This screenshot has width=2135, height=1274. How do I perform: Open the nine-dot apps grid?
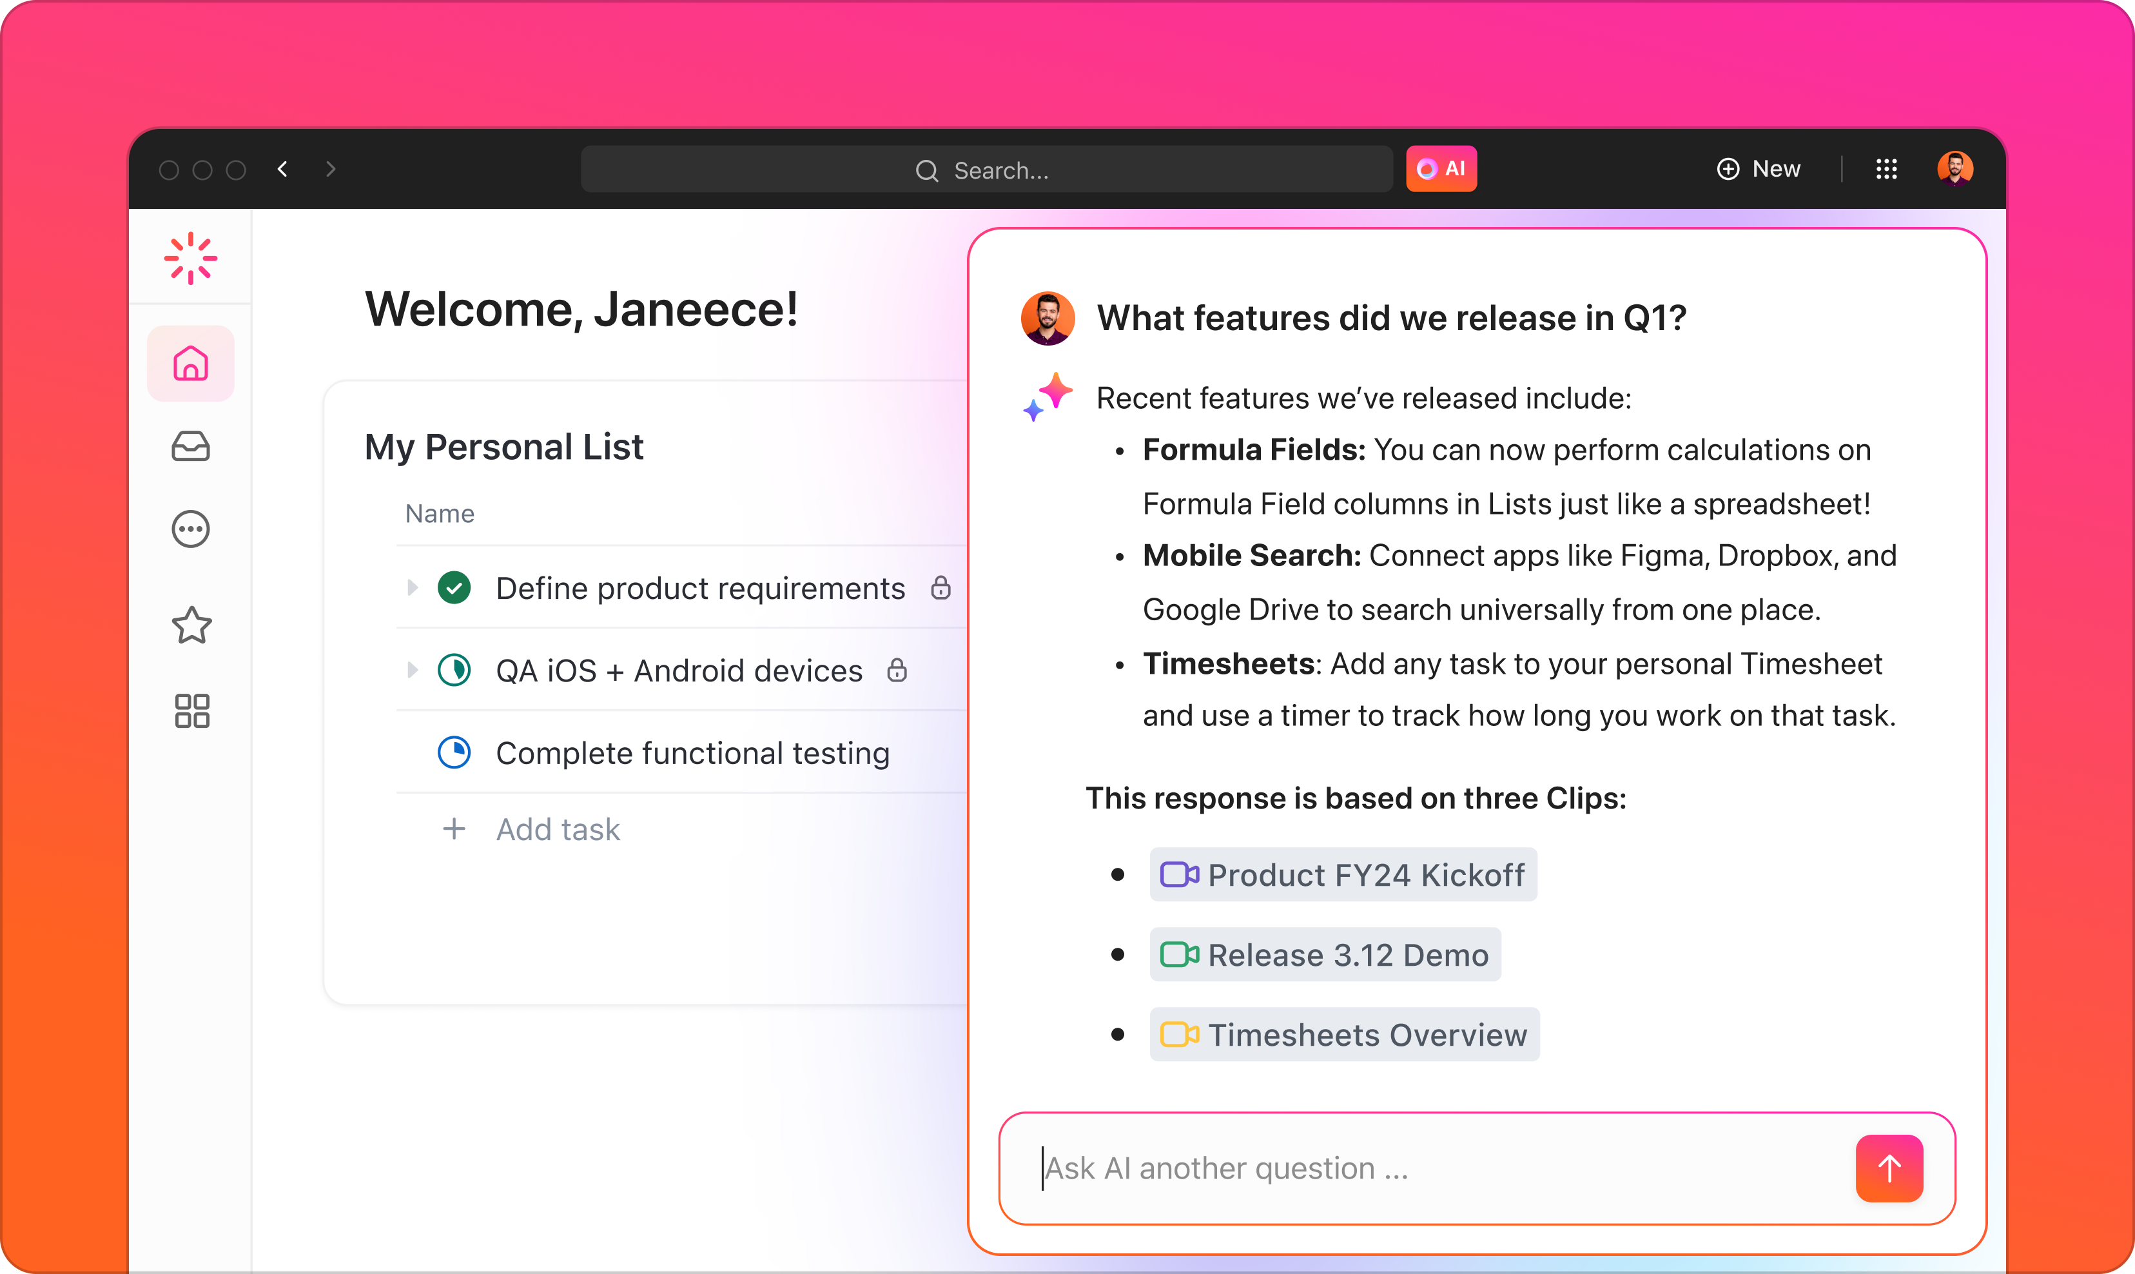[1886, 169]
